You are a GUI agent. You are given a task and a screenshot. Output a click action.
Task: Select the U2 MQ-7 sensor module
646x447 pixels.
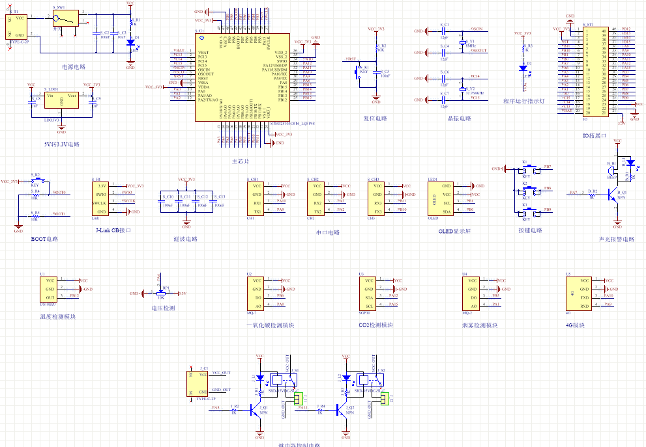(x=256, y=293)
